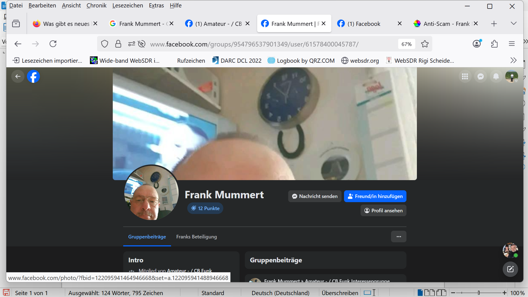
Task: Click Frank Mummert's profile picture
Action: tap(151, 193)
